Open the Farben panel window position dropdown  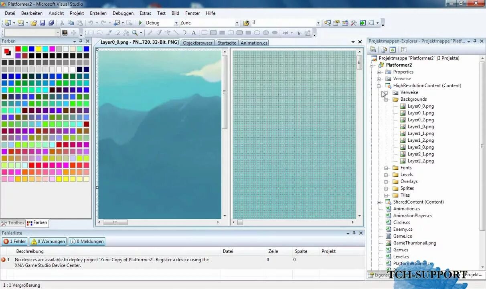point(74,41)
